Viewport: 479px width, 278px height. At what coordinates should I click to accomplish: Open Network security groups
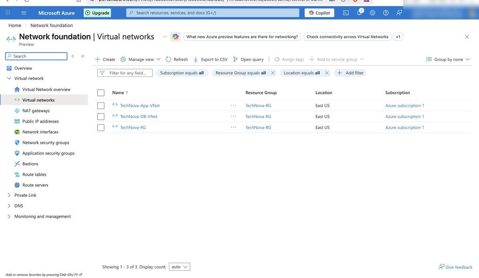(x=46, y=143)
